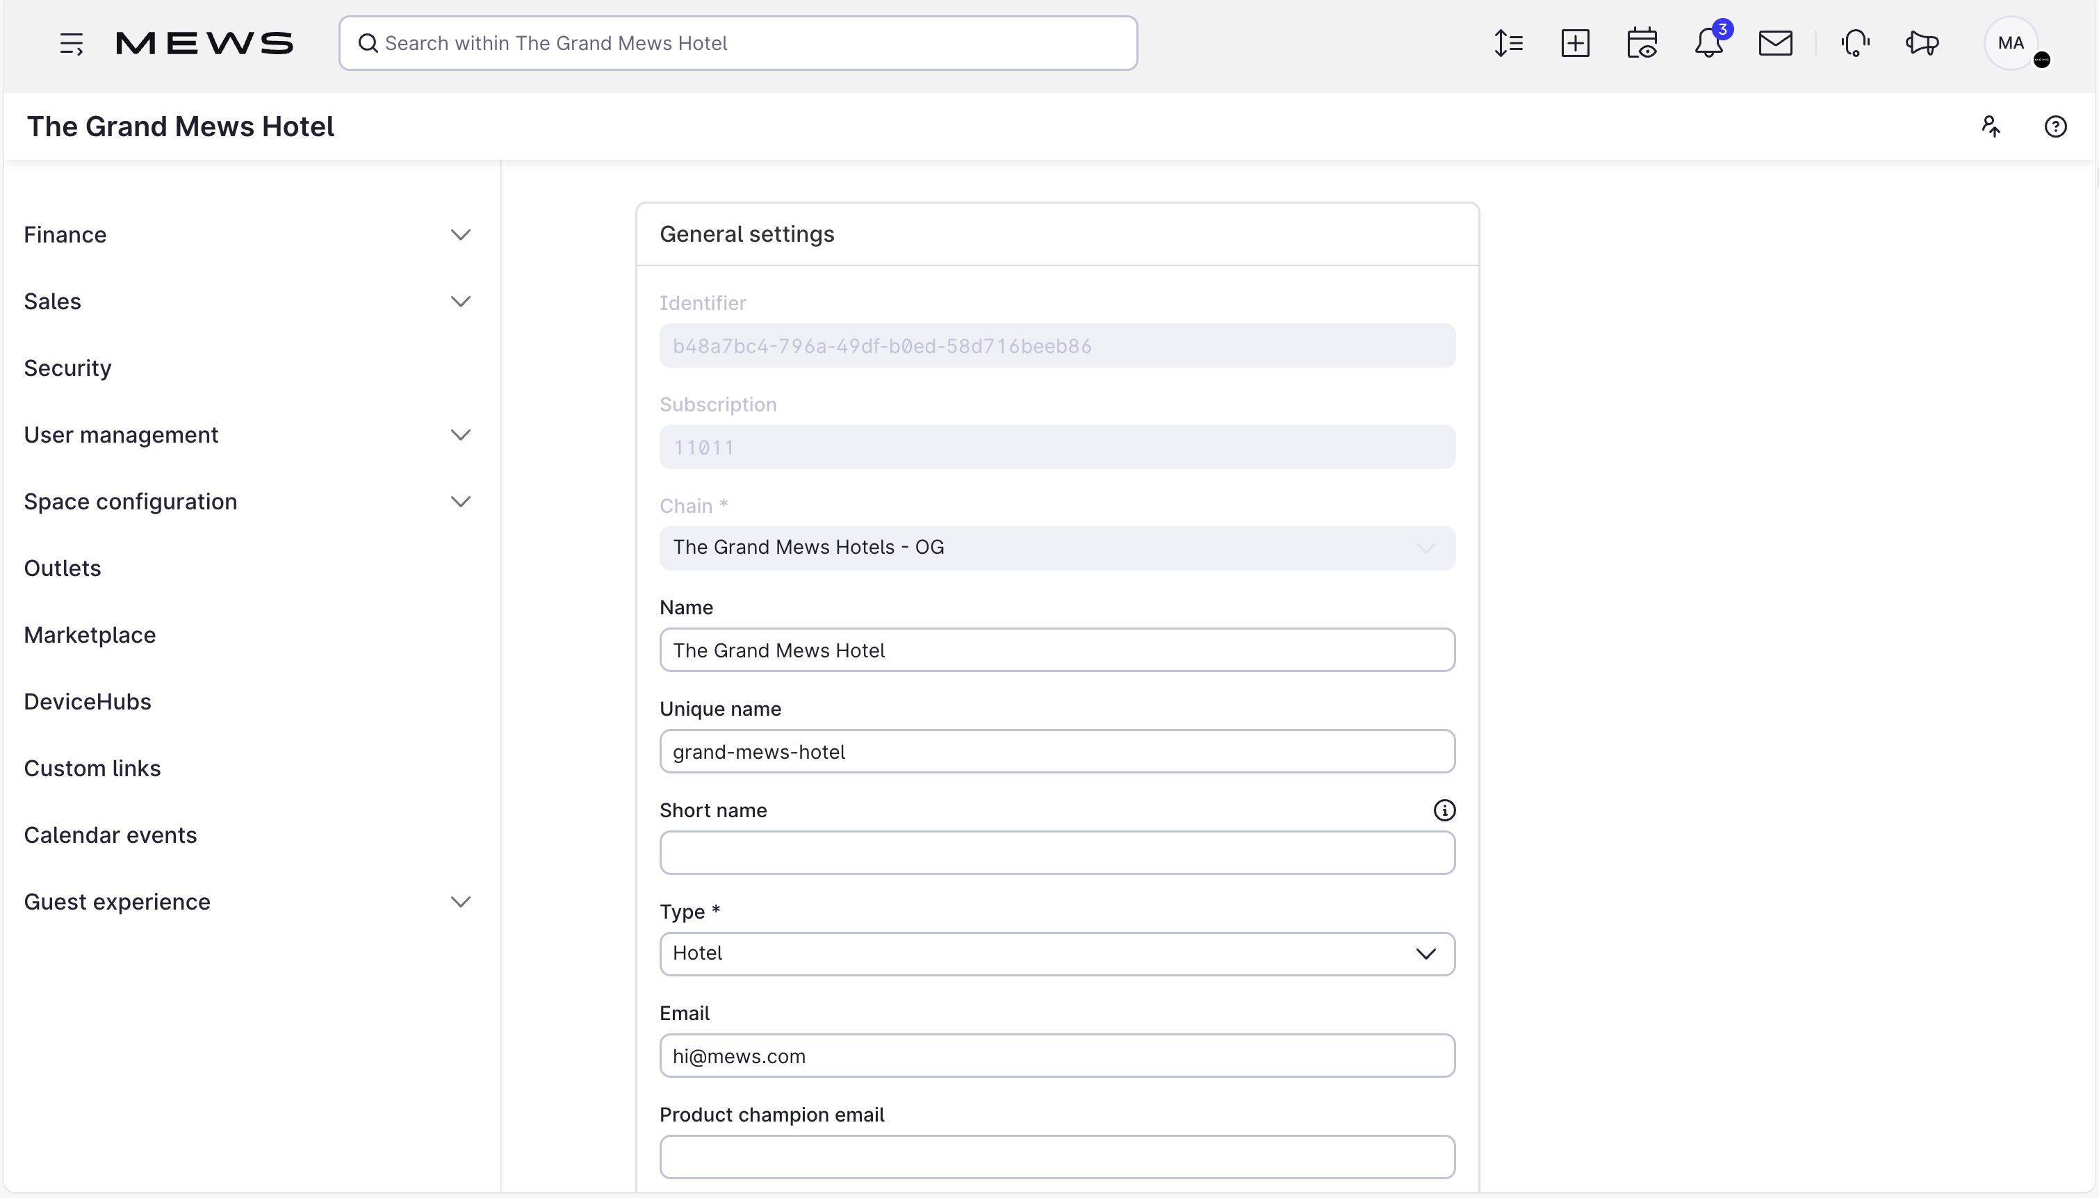Viewport: 2099px width, 1198px height.
Task: Click the disabled Identifier field
Action: 1057,345
